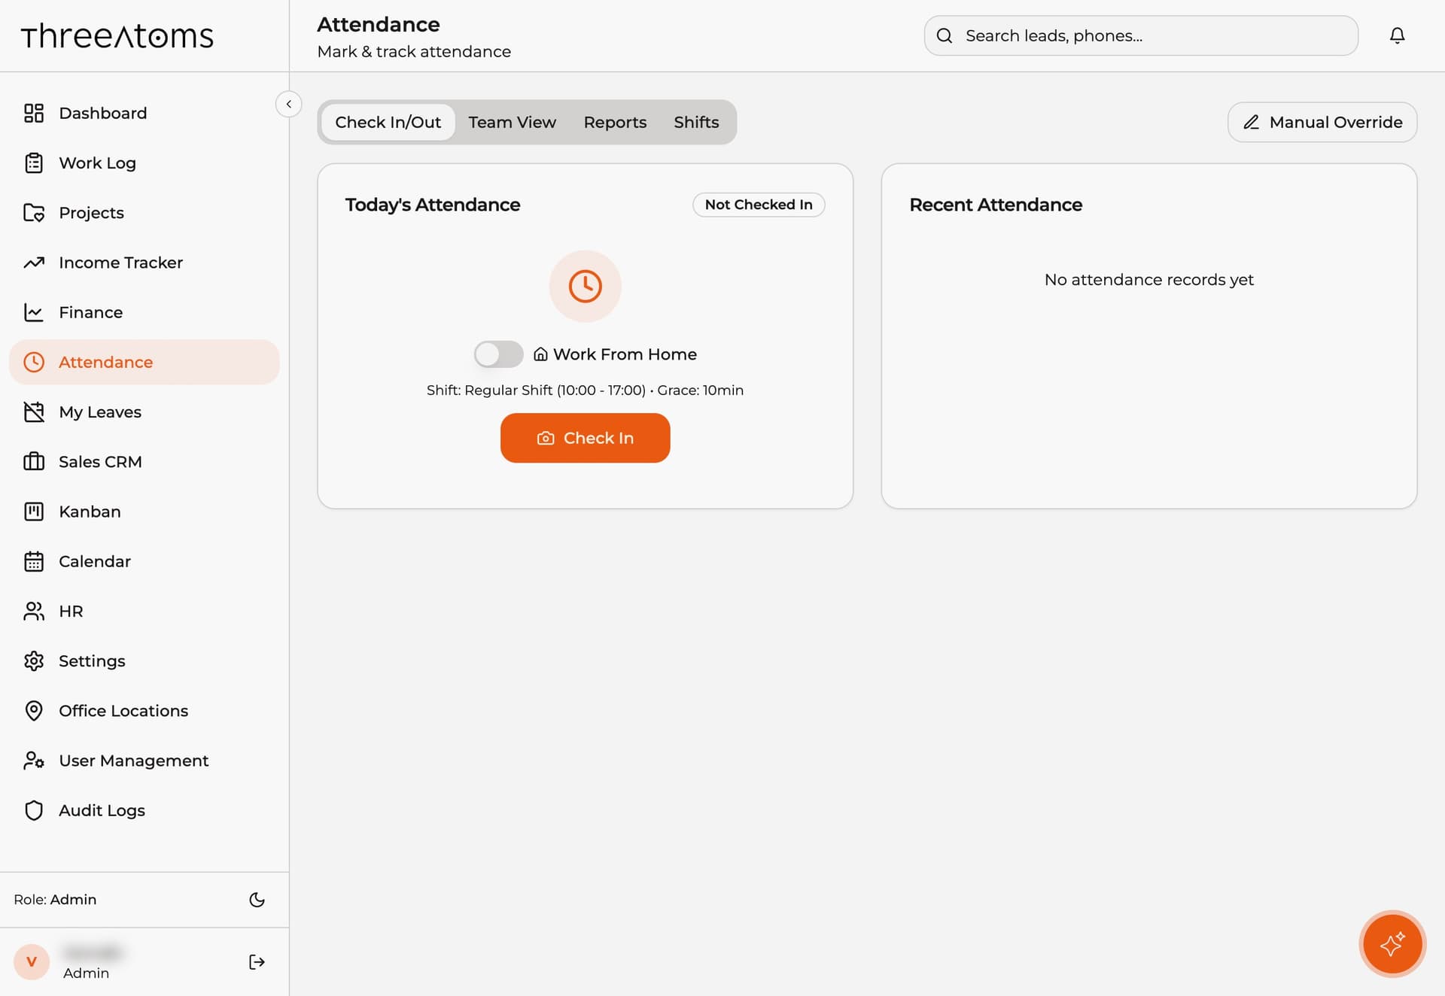Open Work Log clipboard icon

click(x=34, y=162)
